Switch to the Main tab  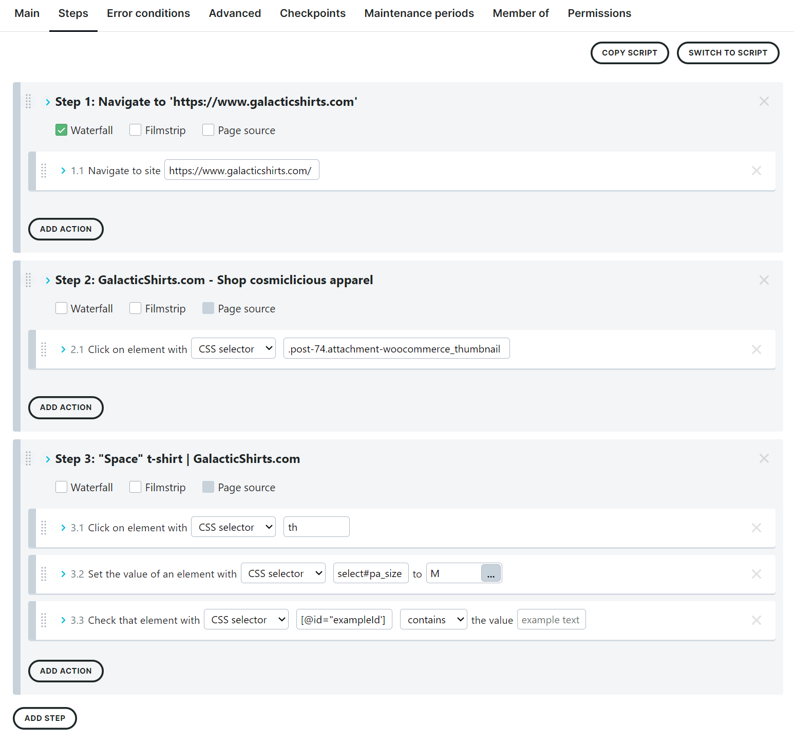click(27, 13)
